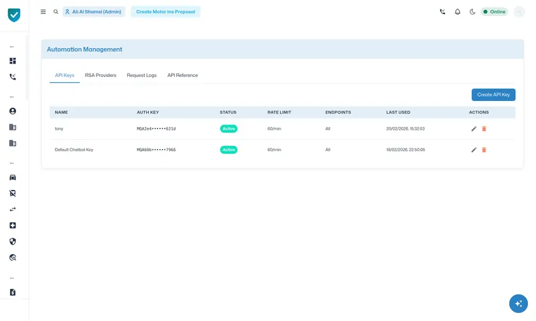Expand sidebar ellipsis above the car icon
This screenshot has height=321, width=536.
pyautogui.click(x=11, y=163)
